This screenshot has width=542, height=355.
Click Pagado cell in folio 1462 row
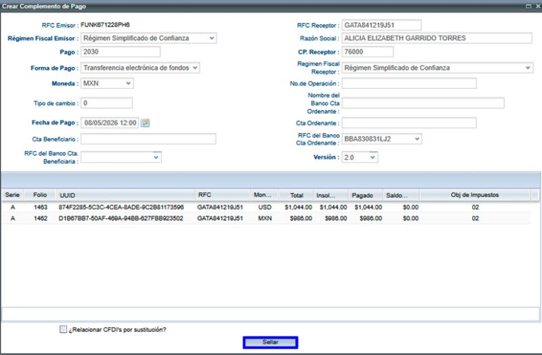coord(371,218)
